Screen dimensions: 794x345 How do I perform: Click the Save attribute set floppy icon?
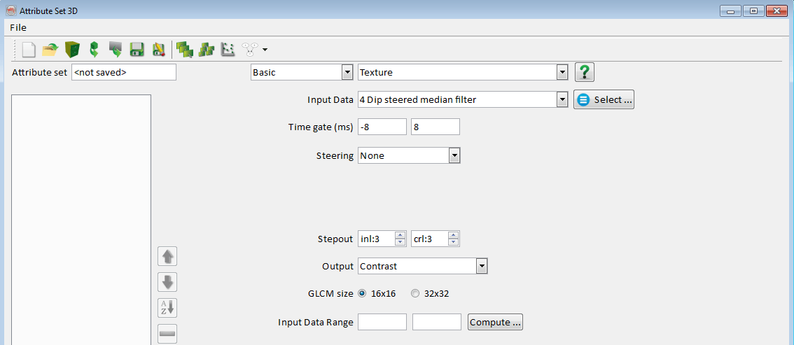[137, 50]
